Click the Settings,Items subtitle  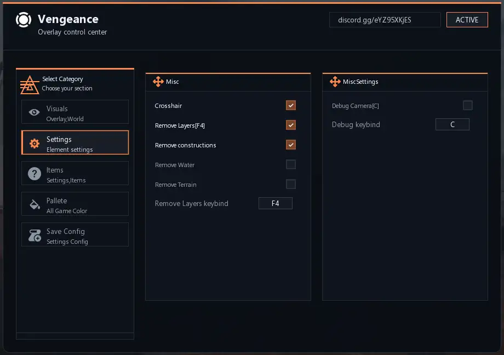click(66, 180)
